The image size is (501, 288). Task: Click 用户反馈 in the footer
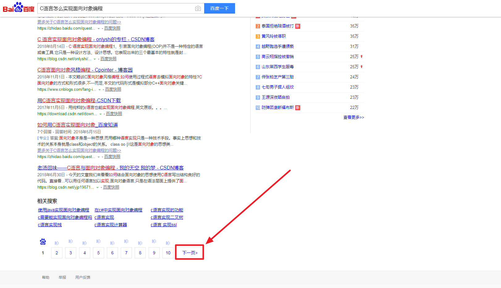[83, 278]
